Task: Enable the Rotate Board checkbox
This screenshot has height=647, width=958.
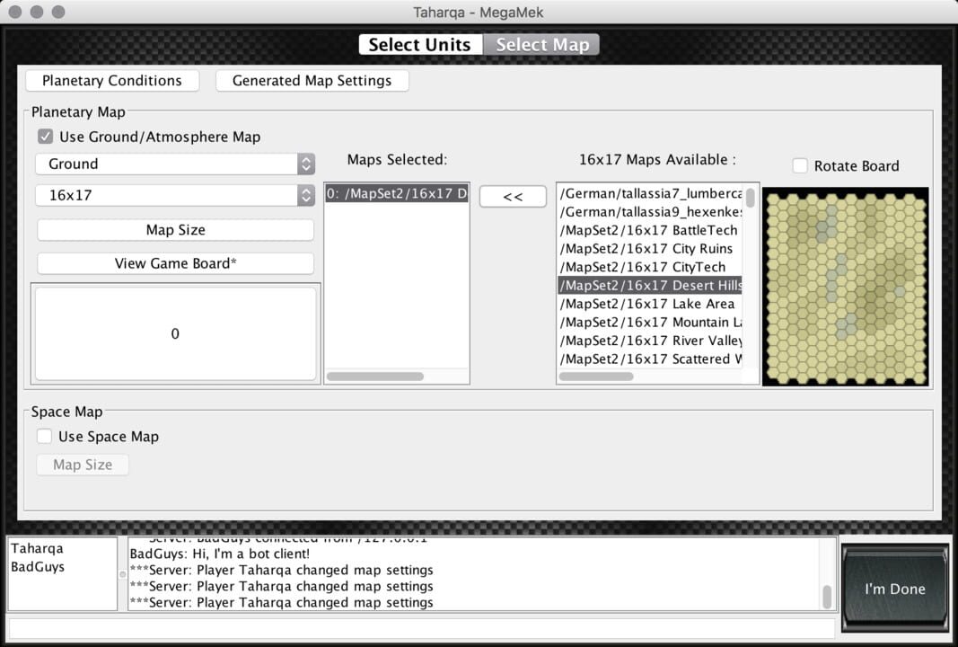Action: pyautogui.click(x=798, y=165)
